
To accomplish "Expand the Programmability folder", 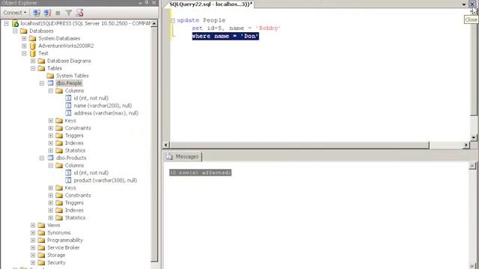I will 33,240.
